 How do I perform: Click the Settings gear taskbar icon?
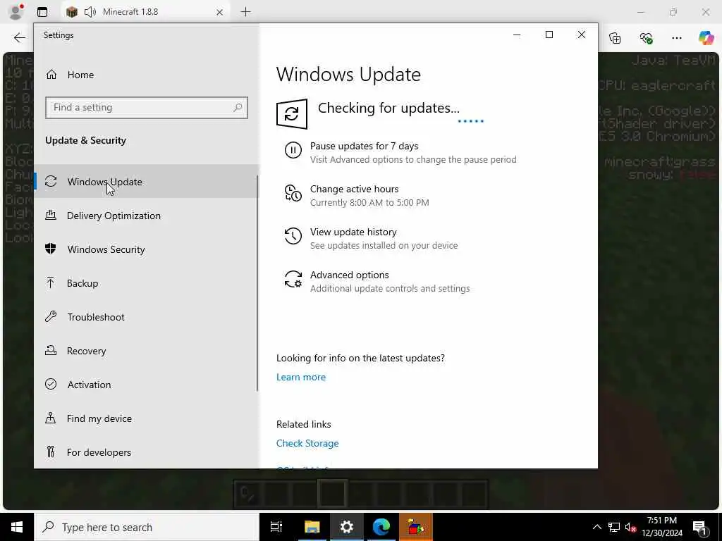click(347, 527)
